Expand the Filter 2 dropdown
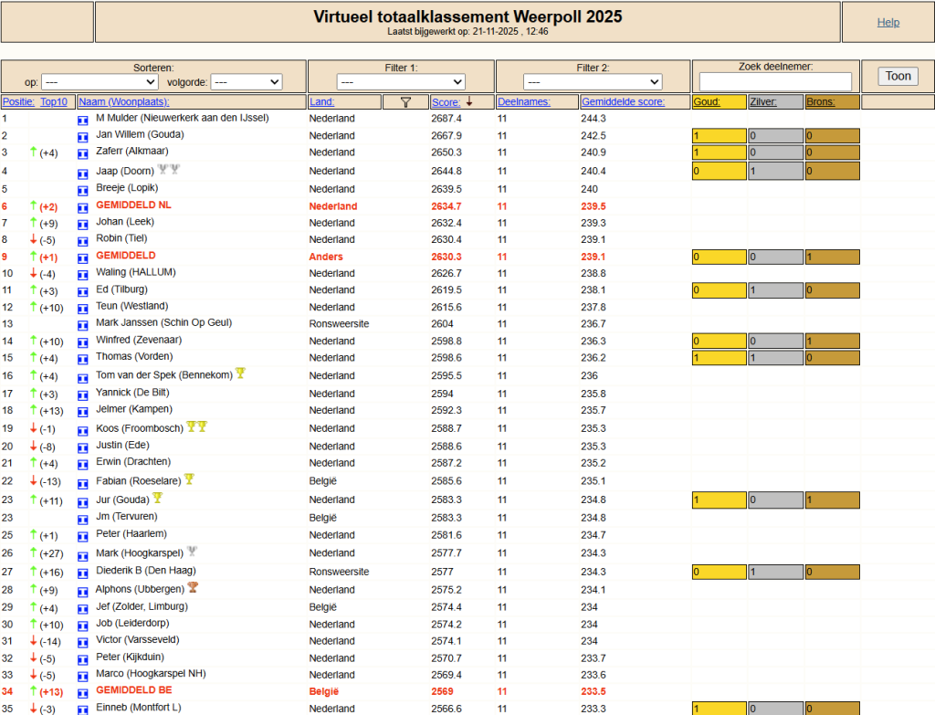The width and height of the screenshot is (935, 715). click(x=593, y=81)
